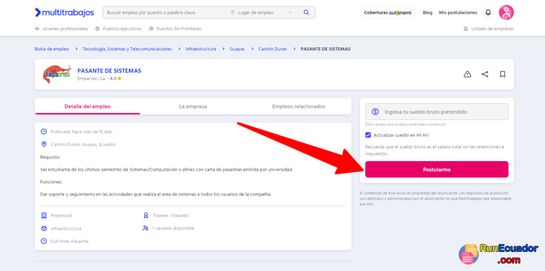Open Listado de empresas link
The image size is (545, 271).
click(492, 29)
